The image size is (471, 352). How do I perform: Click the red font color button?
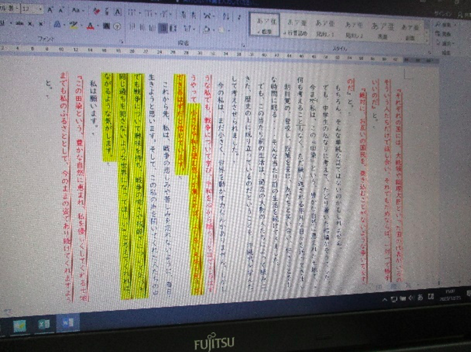[x=89, y=26]
